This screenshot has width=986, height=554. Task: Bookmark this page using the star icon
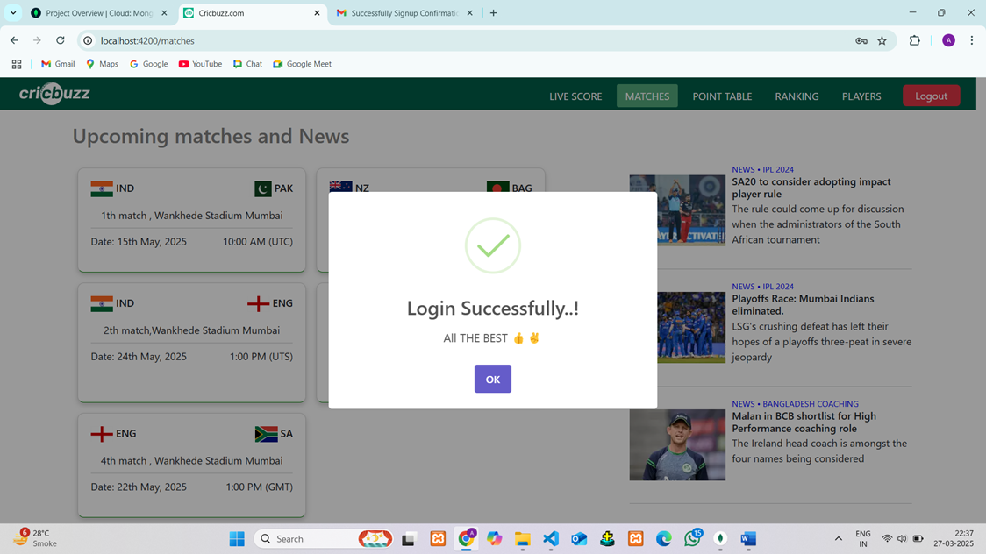882,40
